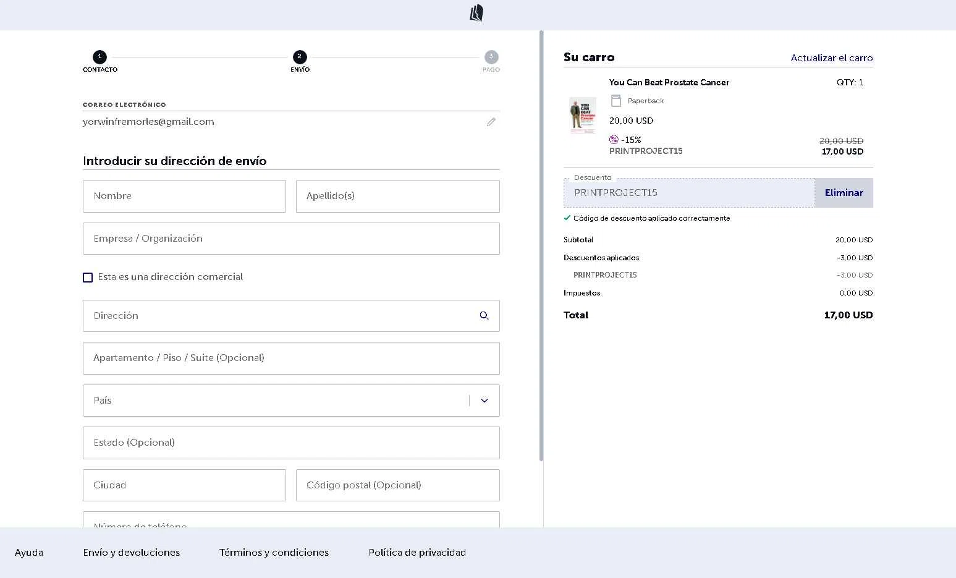Click the purple discount badge icon
Image resolution: width=956 pixels, height=578 pixels.
pyautogui.click(x=614, y=140)
